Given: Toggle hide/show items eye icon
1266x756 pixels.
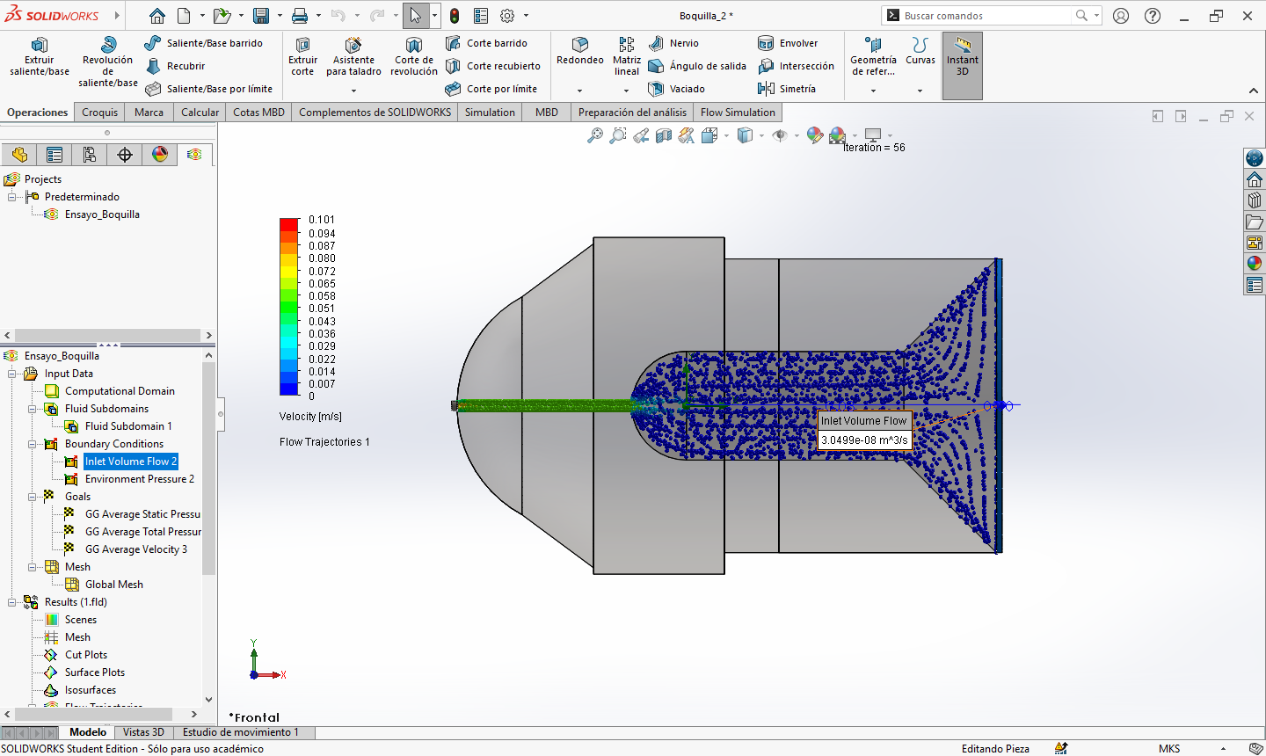Looking at the screenshot, I should [x=779, y=135].
